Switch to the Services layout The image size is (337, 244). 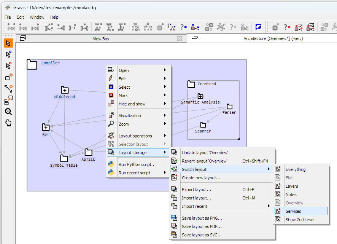point(301,211)
